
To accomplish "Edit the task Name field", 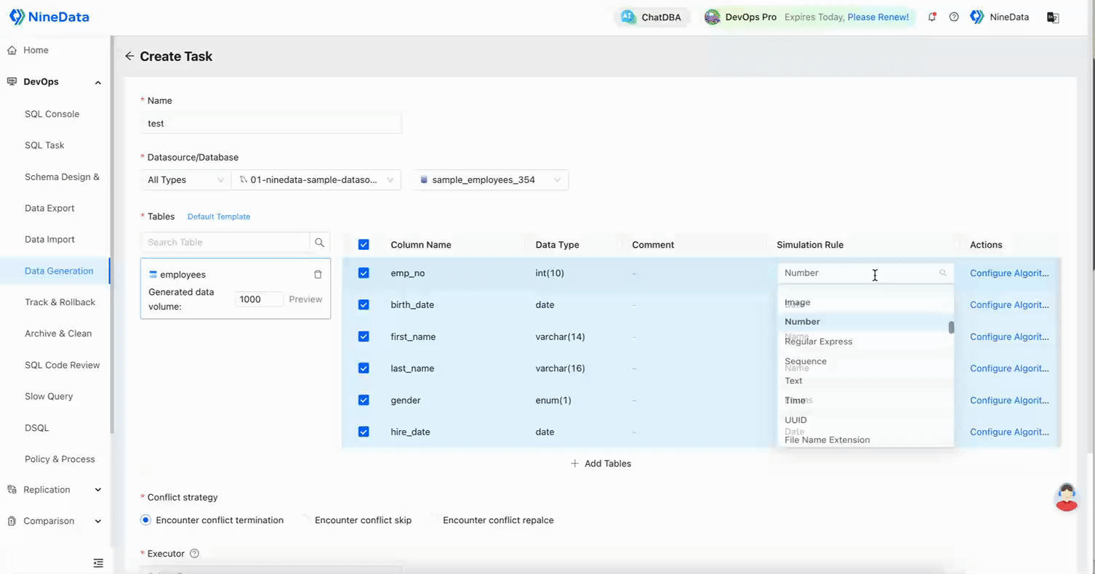I will click(270, 124).
